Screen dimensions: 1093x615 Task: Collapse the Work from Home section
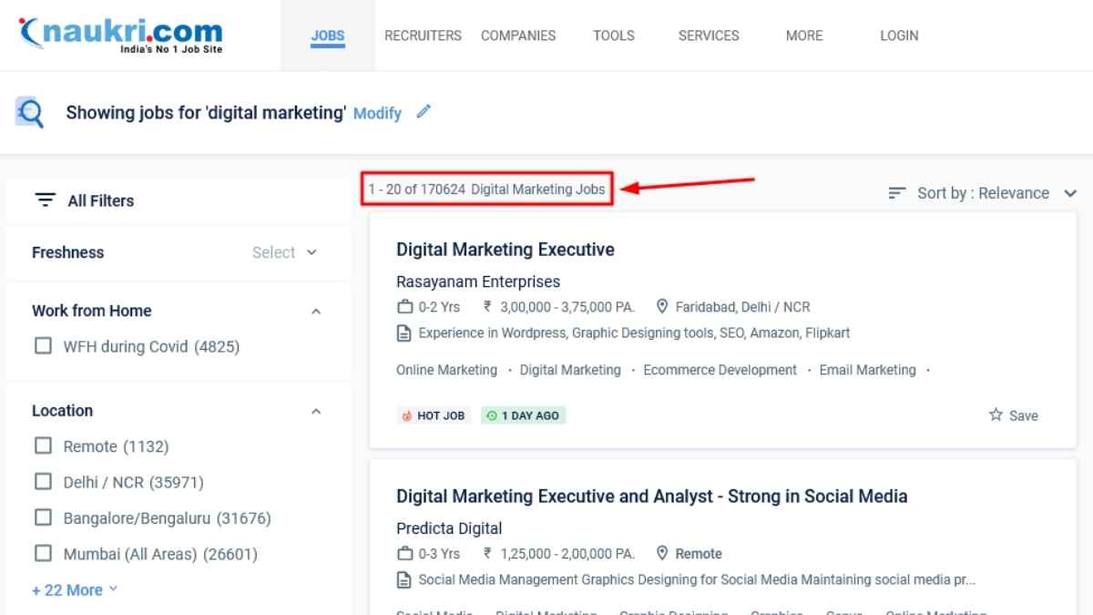316,312
